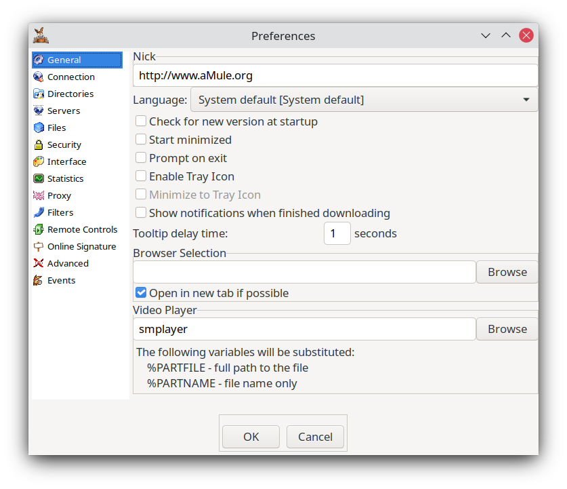567x489 pixels.
Task: Click the Tooltip delay time value box
Action: click(x=337, y=233)
